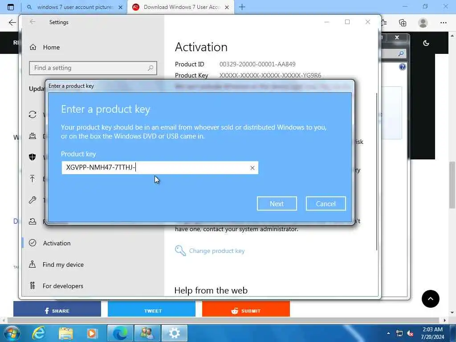Switch to Download Windows 7 User Acc tab
The image size is (456, 342).
coord(182,7)
